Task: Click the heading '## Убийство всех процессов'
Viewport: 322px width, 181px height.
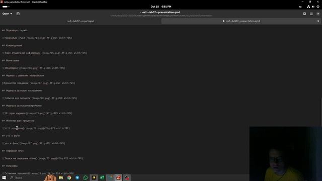Action: (18, 121)
